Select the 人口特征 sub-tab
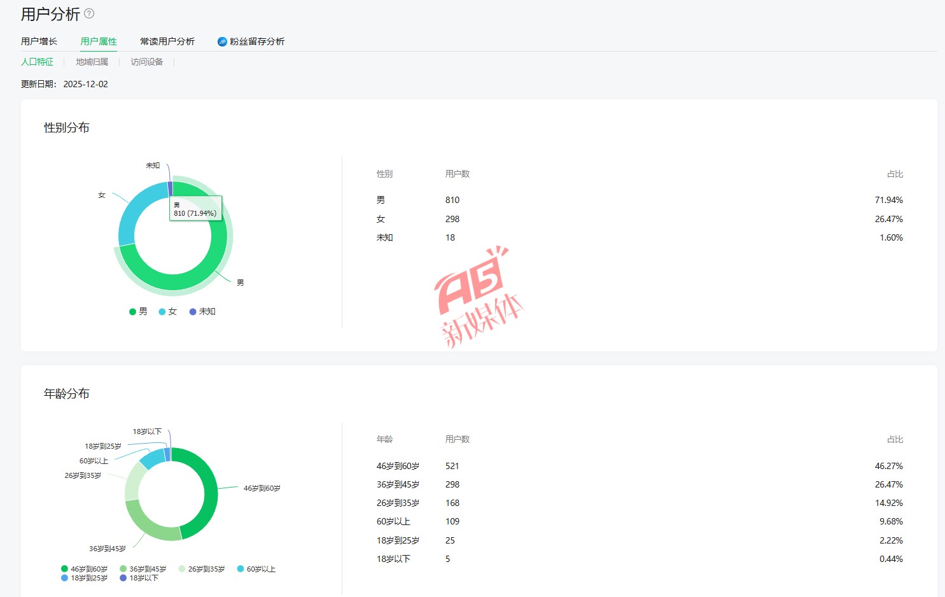The image size is (945, 597). coord(37,62)
